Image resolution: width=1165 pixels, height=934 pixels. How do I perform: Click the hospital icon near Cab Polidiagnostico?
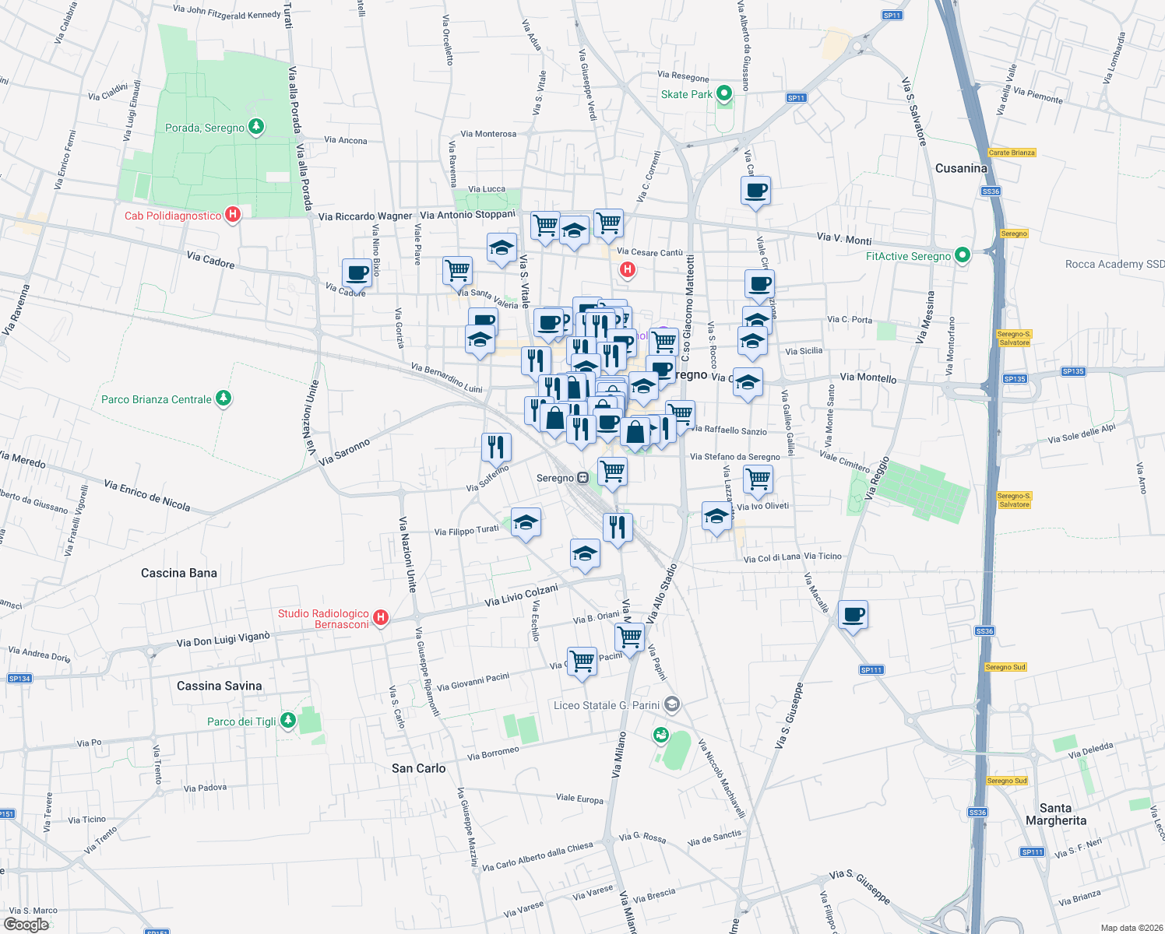231,215
